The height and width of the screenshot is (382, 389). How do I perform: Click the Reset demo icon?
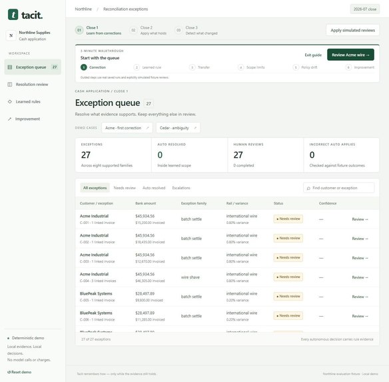click(x=9, y=372)
